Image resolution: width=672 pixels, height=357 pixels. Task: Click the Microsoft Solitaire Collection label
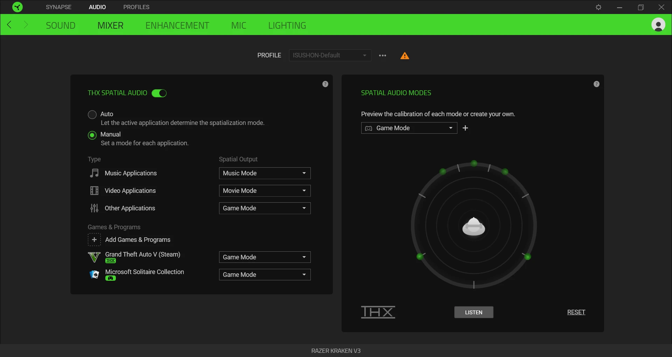[144, 272]
